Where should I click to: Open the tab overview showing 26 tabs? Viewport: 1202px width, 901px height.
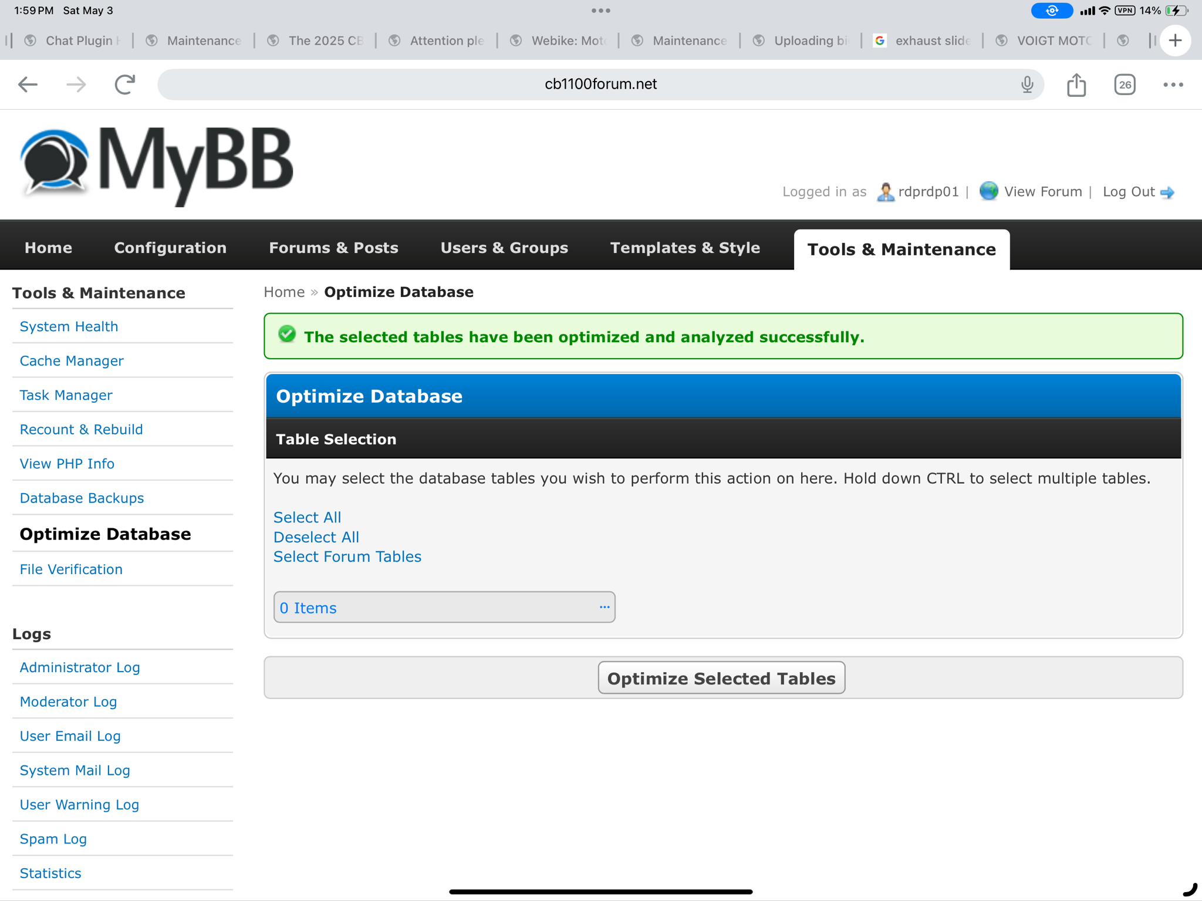(x=1125, y=85)
